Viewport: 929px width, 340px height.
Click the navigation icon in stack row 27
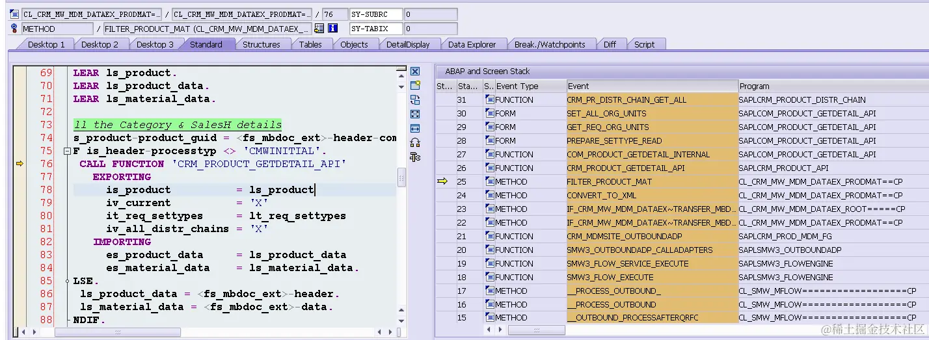tap(489, 154)
